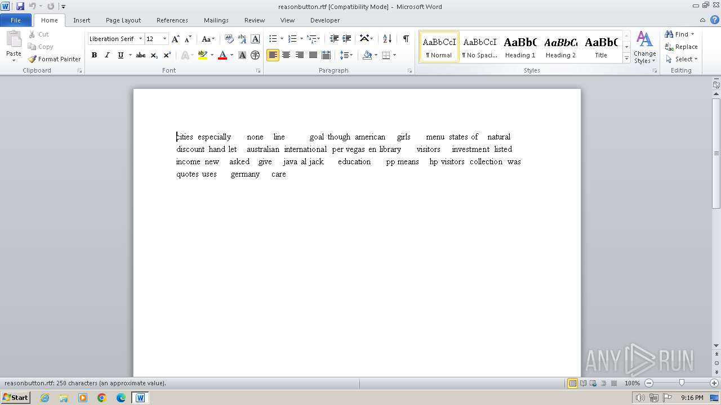Switch to Outline view

(603, 383)
